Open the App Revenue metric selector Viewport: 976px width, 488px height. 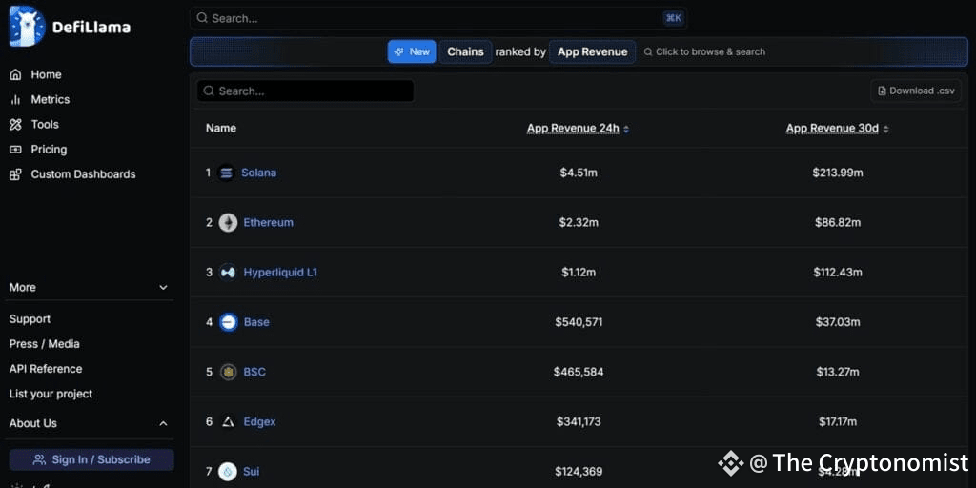592,51
